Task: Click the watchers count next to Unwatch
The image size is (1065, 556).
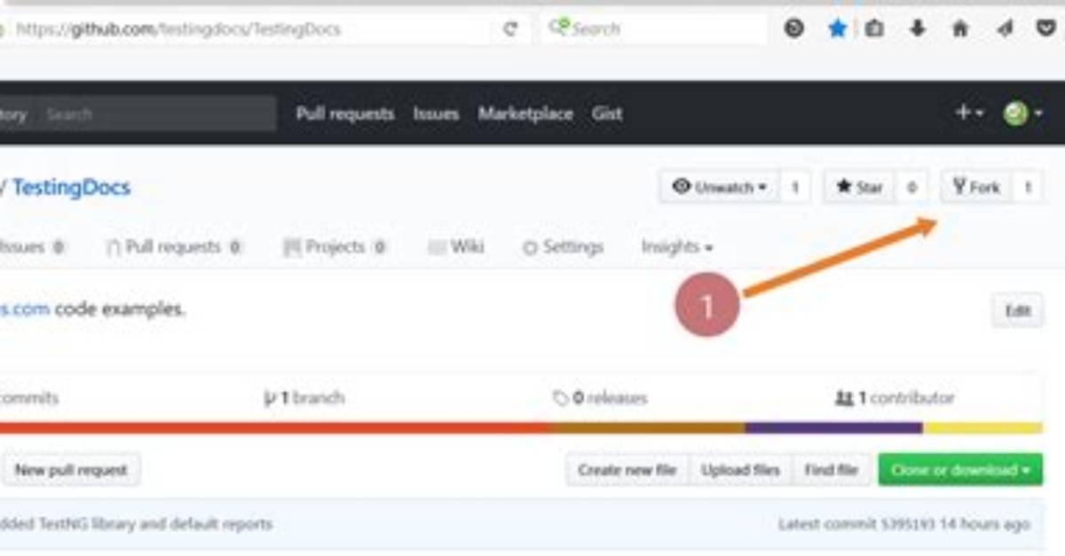Action: click(x=795, y=187)
